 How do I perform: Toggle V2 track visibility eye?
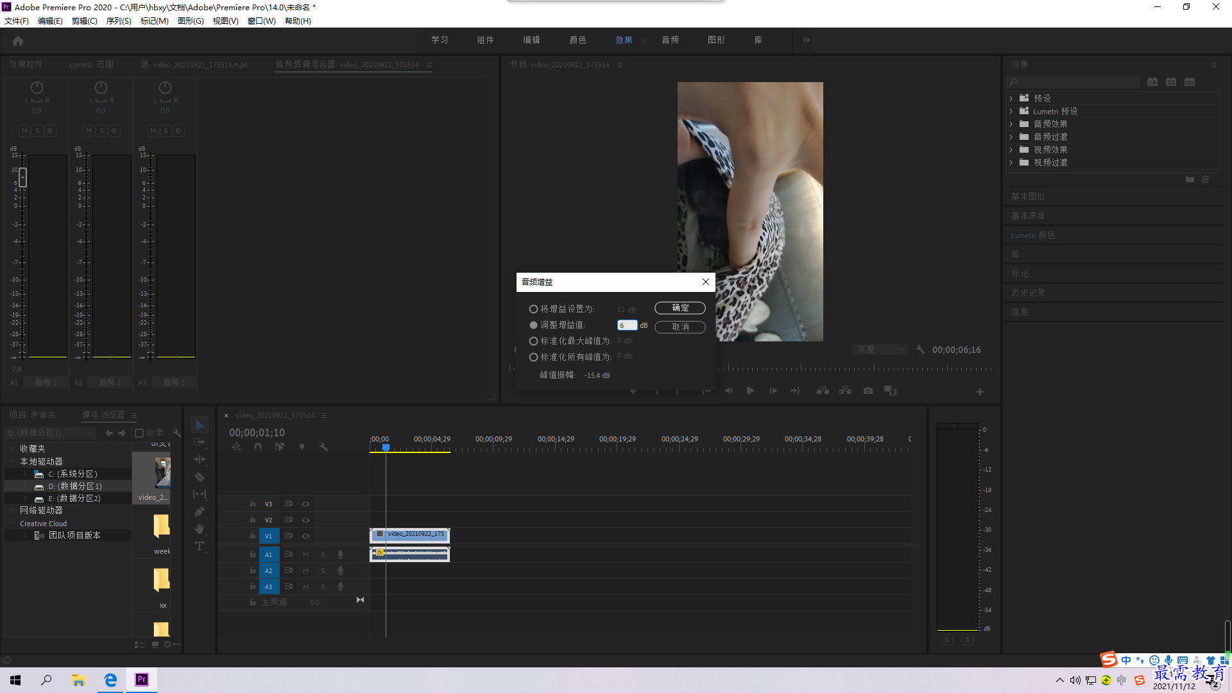click(x=306, y=520)
